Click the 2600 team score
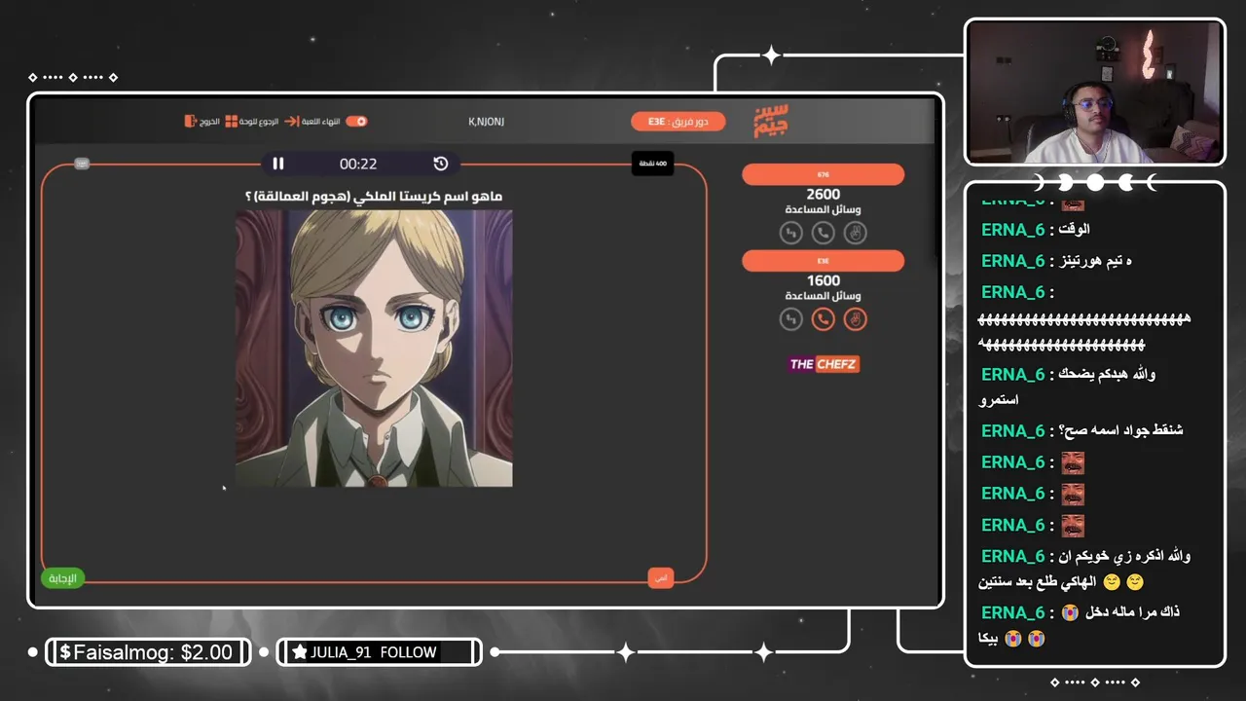Image resolution: width=1246 pixels, height=701 pixels. [x=824, y=194]
